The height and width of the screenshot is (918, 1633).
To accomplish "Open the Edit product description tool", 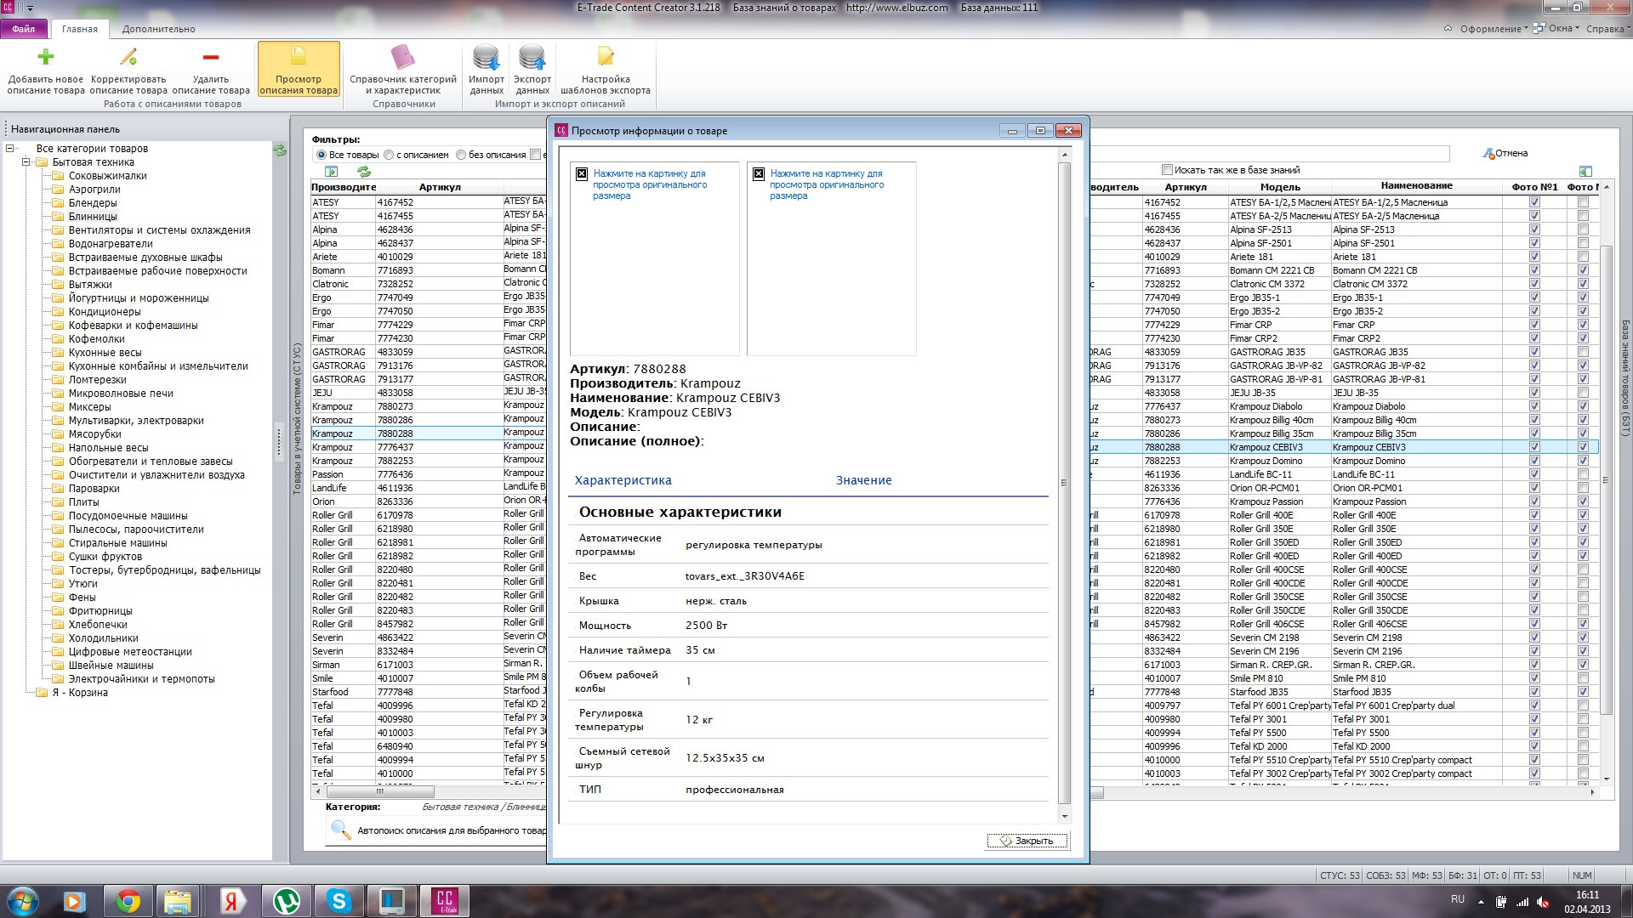I will pos(128,71).
